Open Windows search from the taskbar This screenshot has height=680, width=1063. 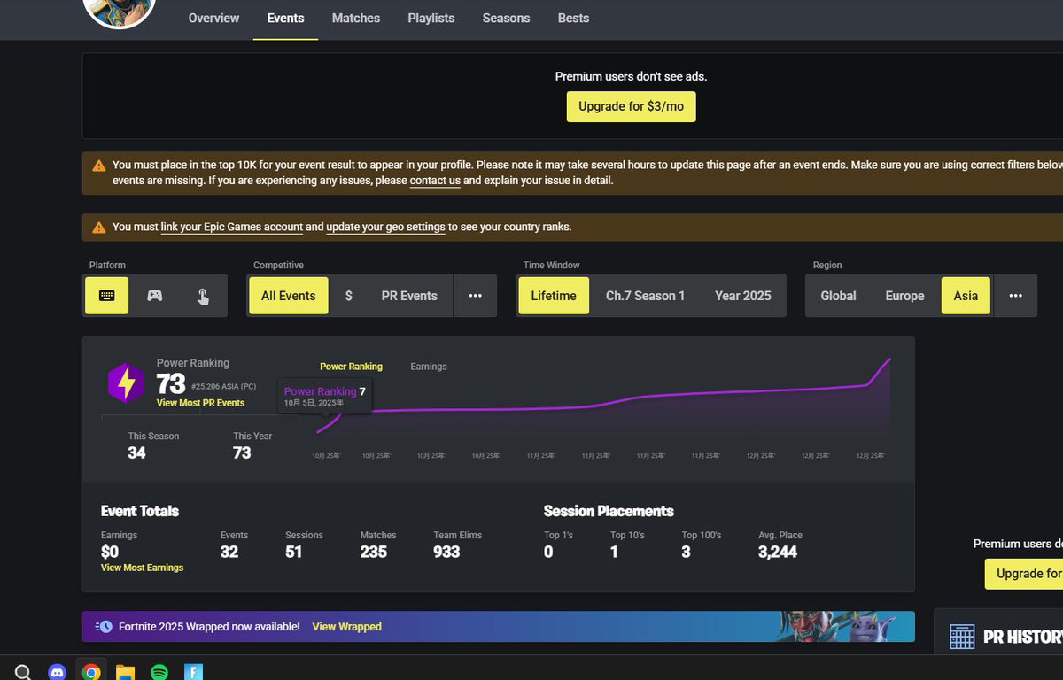(x=24, y=672)
